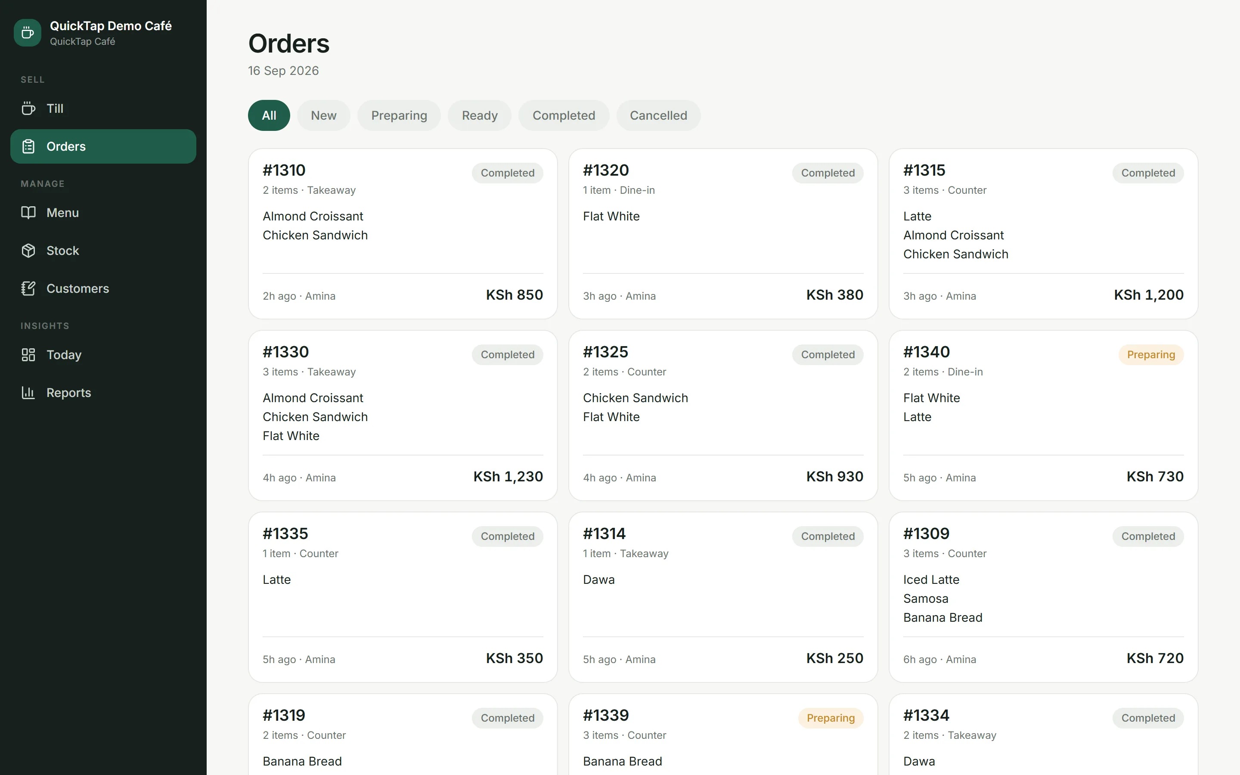Filter orders by Preparing
Image resolution: width=1240 pixels, height=775 pixels.
point(399,115)
